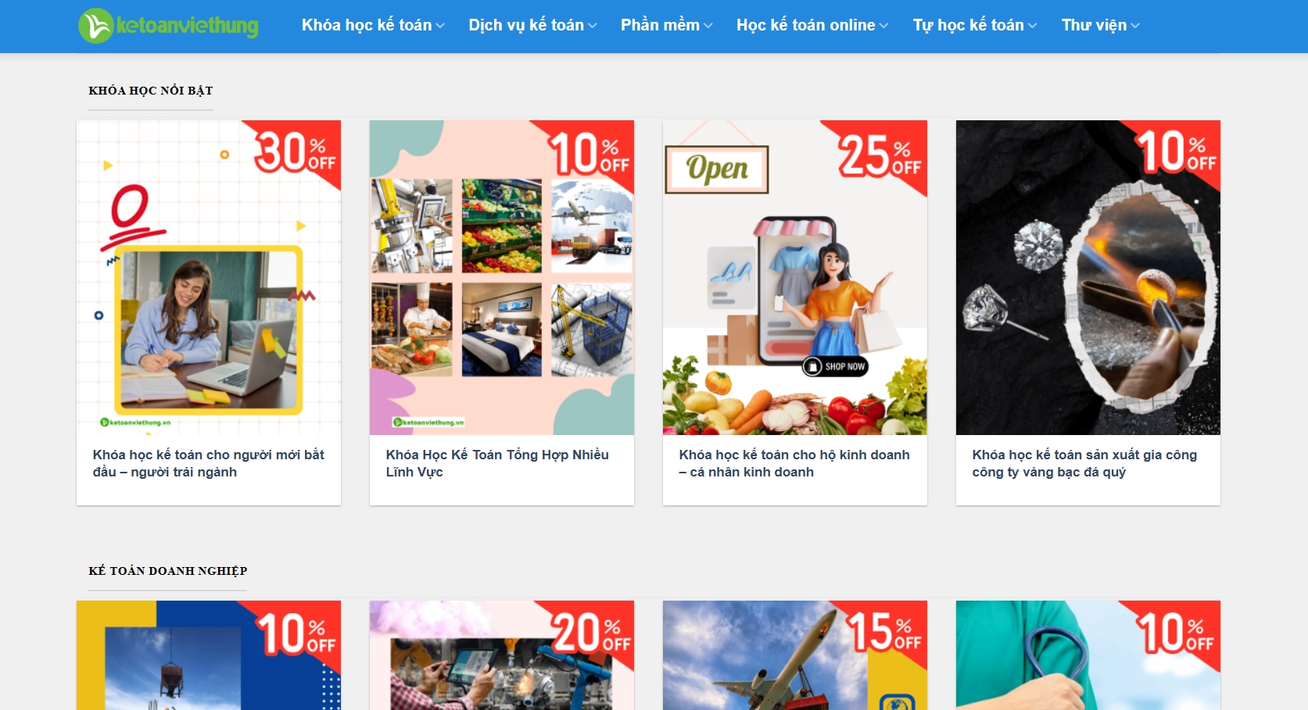This screenshot has height=710, width=1308.
Task: Open hộ kinh doanh course title
Action: (794, 463)
